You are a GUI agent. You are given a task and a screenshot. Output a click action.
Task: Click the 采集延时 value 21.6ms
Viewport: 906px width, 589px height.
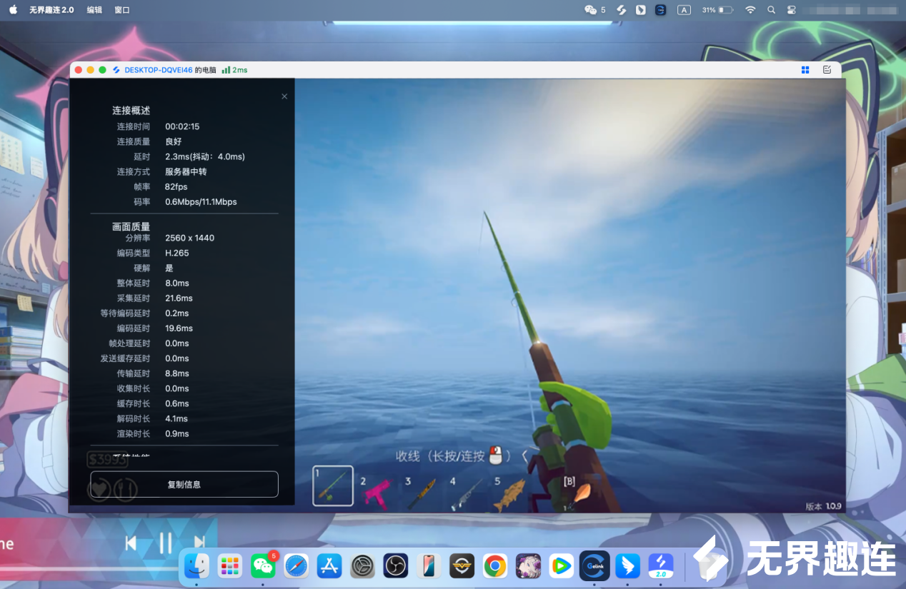click(x=179, y=298)
